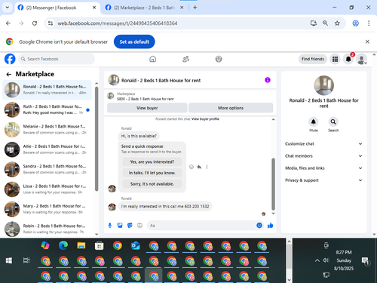The height and width of the screenshot is (283, 377).
Task: Open site information icon in address bar
Action: coord(51,23)
